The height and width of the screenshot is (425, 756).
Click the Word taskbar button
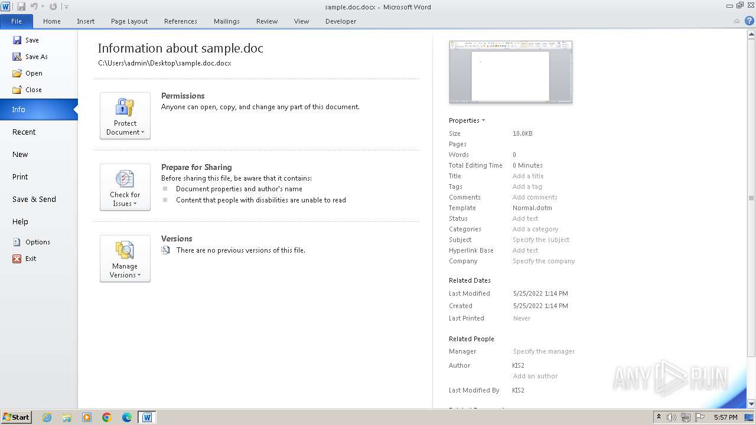pos(147,417)
